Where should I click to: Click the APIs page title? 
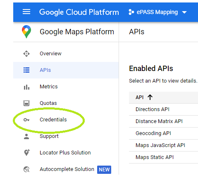tap(136, 32)
